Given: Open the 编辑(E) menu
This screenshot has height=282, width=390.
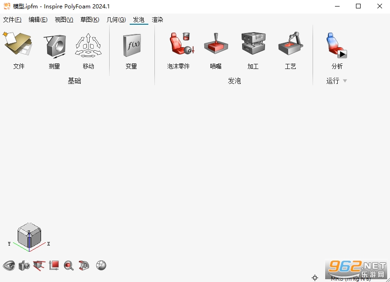Looking at the screenshot, I should coord(38,20).
